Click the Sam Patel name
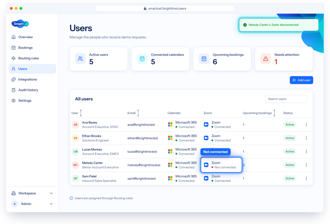The height and width of the screenshot is (224, 330). tap(89, 177)
